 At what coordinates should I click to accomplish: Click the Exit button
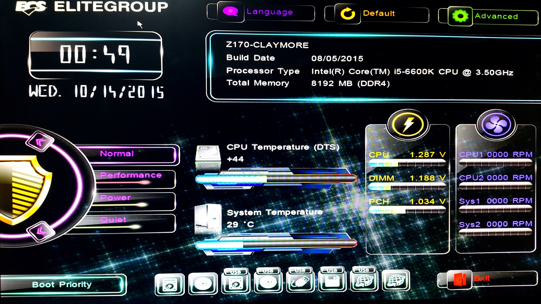[x=487, y=280]
